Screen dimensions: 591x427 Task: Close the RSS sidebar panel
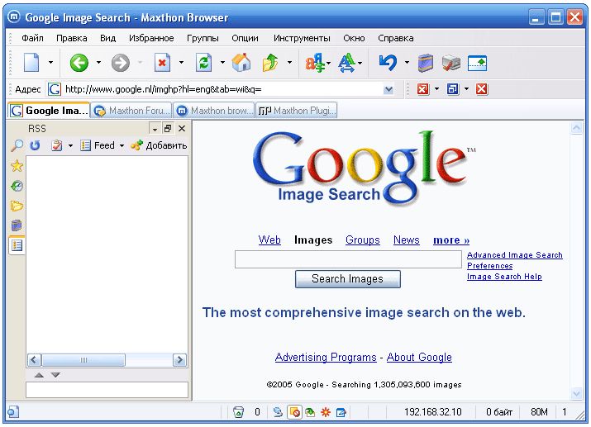tap(182, 129)
